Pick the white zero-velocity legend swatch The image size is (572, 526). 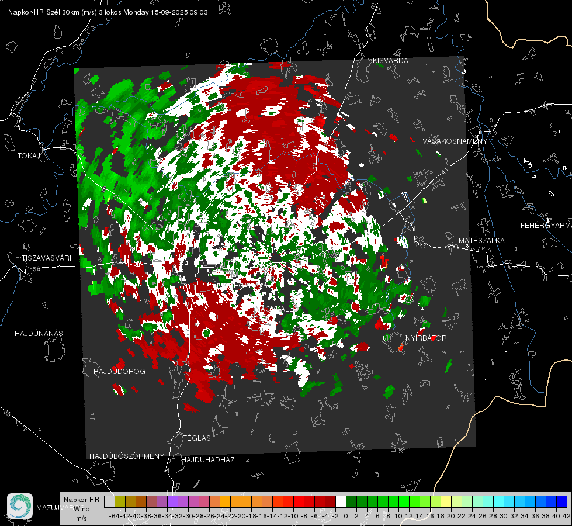341,501
